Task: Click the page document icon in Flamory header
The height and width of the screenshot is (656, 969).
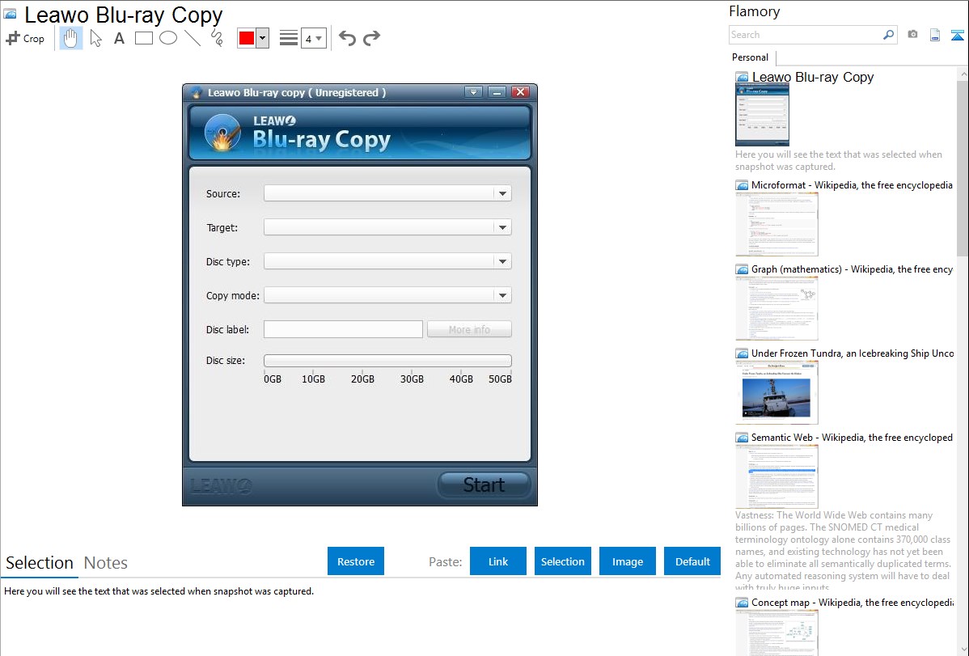Action: click(935, 35)
